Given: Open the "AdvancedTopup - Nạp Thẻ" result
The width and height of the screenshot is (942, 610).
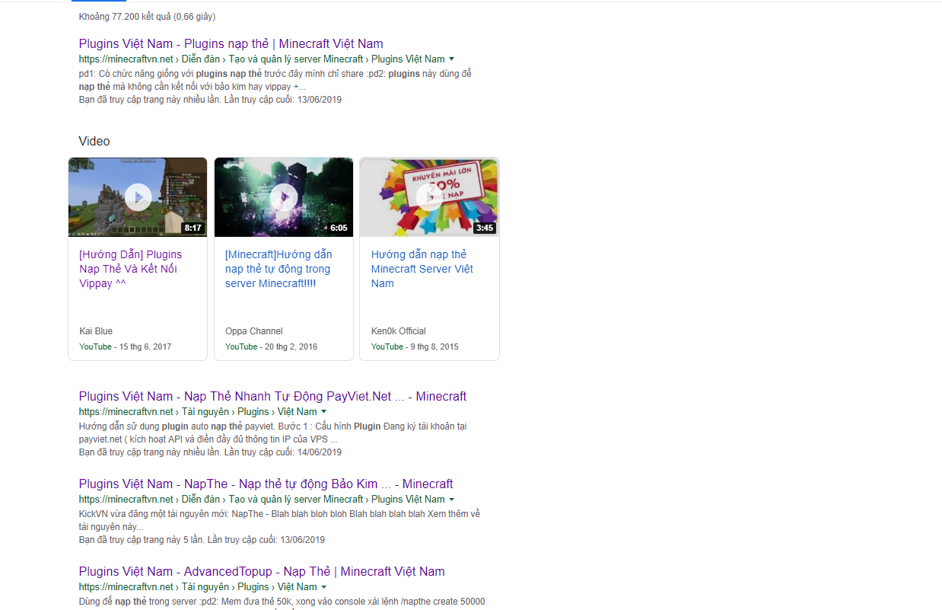Looking at the screenshot, I should click(262, 572).
